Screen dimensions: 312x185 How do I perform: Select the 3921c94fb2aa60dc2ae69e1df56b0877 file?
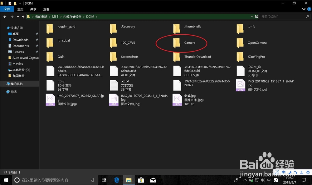pyautogui.click(x=201, y=85)
